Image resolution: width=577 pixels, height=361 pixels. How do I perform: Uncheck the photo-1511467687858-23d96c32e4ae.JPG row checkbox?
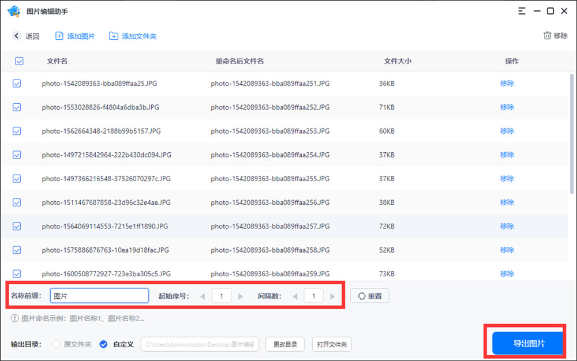tap(17, 202)
